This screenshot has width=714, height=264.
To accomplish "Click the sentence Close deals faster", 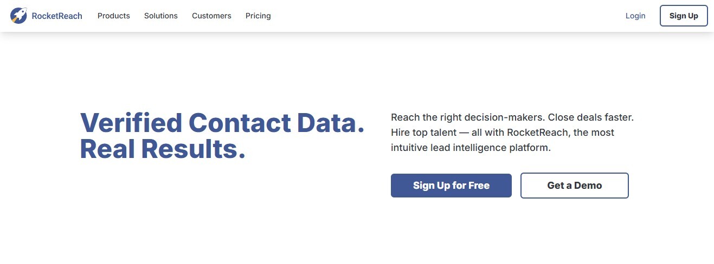I will coord(591,117).
